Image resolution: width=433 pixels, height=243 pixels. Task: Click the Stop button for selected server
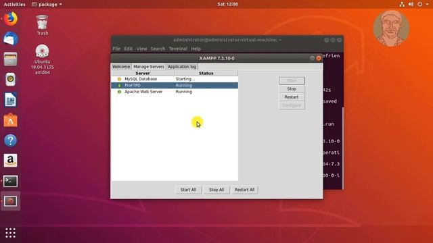pos(292,89)
